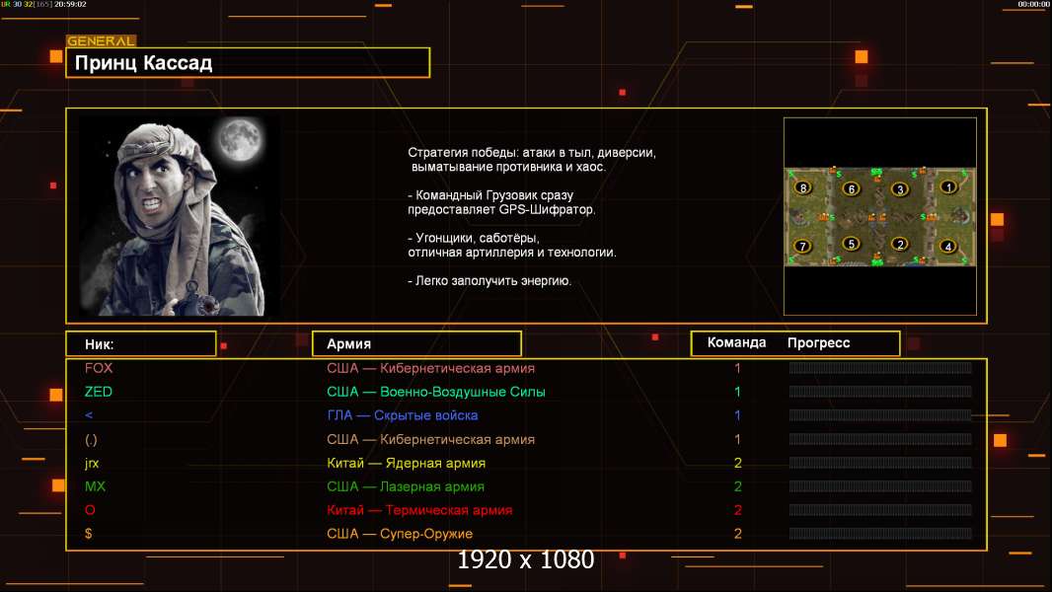Select player nickname ZED
This screenshot has height=592, width=1052.
[98, 392]
